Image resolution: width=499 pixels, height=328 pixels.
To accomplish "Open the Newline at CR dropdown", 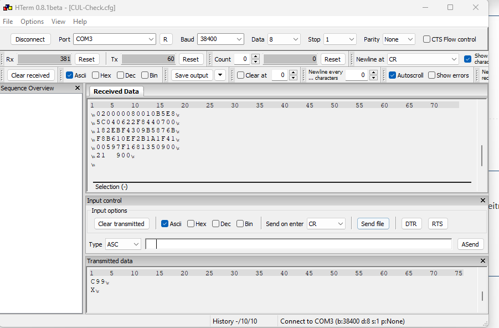I will tap(423, 59).
